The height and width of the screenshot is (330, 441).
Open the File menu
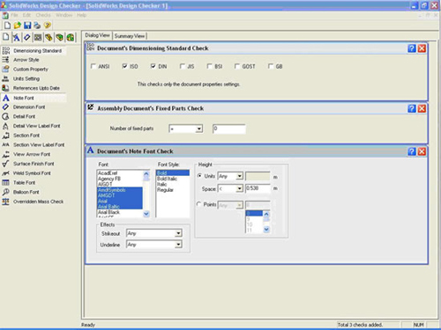(x=14, y=15)
